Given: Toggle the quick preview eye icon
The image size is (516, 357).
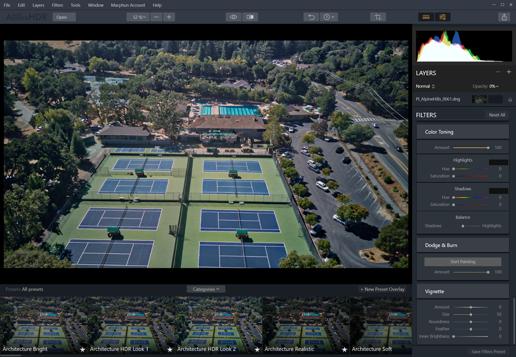Looking at the screenshot, I should coord(233,17).
